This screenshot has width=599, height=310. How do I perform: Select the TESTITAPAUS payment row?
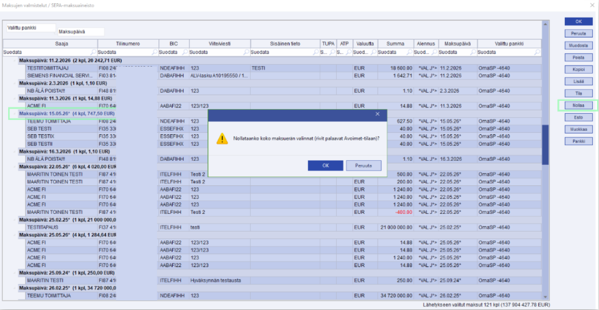point(283,228)
